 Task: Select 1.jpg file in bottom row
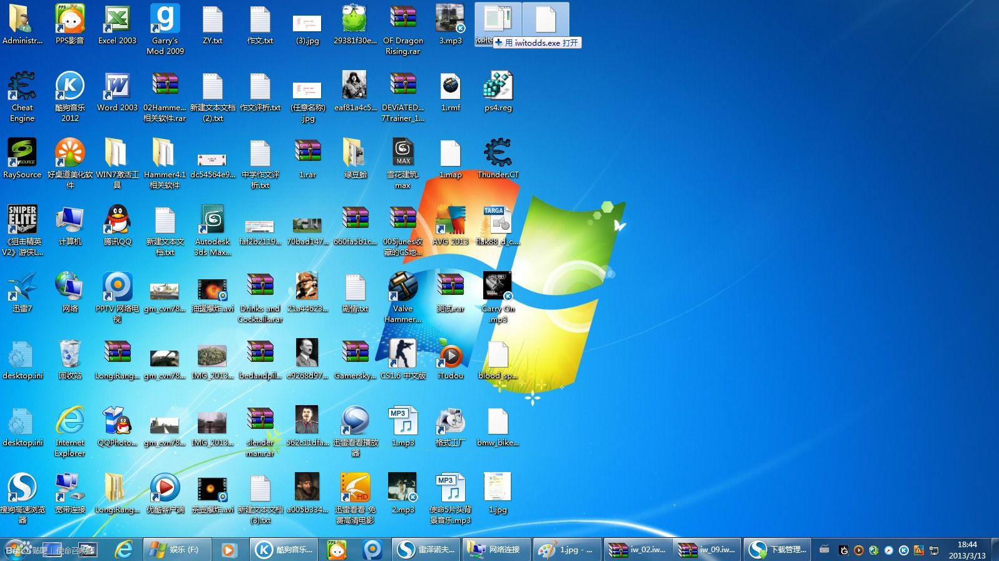pyautogui.click(x=498, y=493)
